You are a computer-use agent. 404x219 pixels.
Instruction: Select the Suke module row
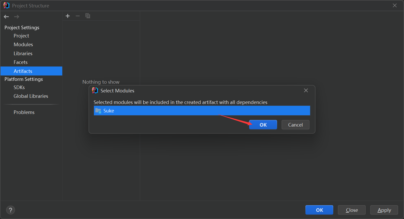(202, 111)
